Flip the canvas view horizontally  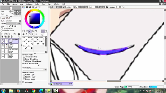point(107,7)
